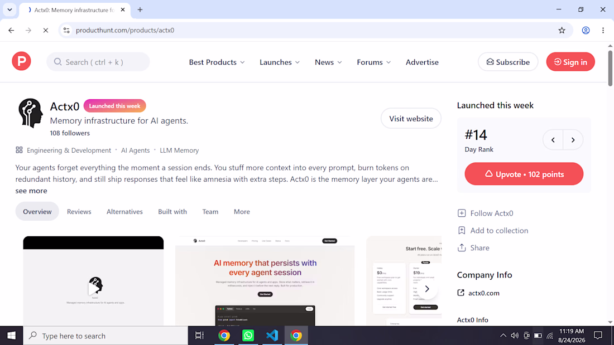This screenshot has width=614, height=345.
Task: Click the Sign in button
Action: 570,62
